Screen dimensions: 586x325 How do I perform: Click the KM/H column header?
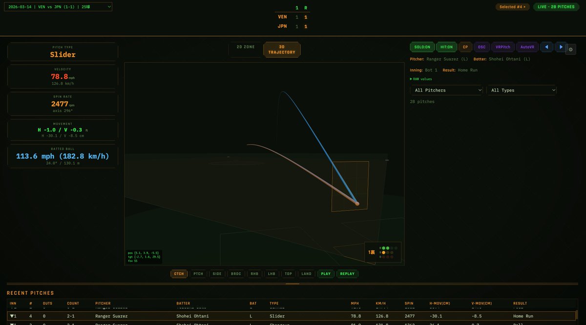[x=380, y=303]
